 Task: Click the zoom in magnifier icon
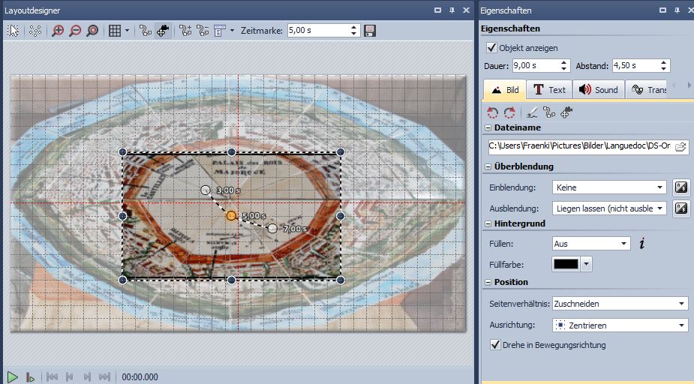(58, 31)
